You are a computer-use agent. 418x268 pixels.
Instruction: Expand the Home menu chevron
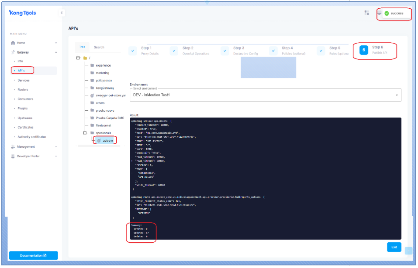(56, 43)
